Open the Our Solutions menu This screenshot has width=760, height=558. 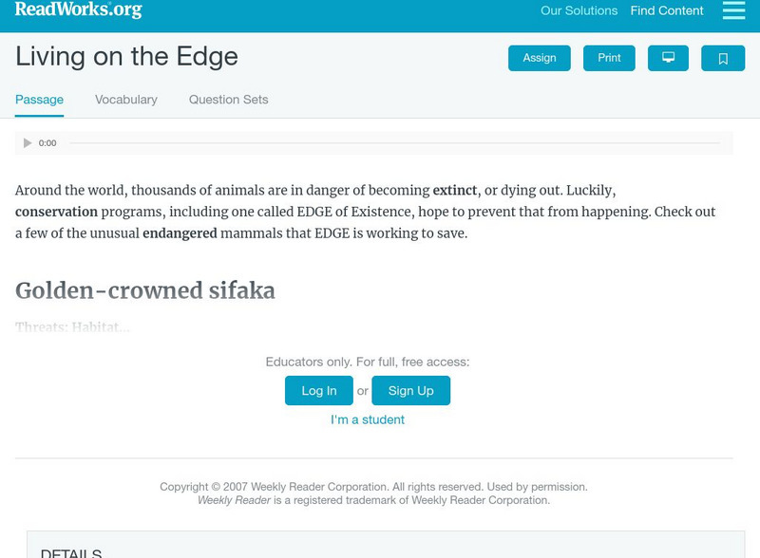pyautogui.click(x=579, y=11)
